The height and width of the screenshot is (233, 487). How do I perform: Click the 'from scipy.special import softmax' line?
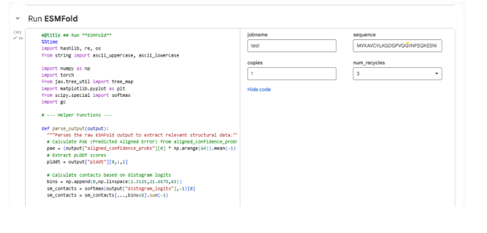pos(86,95)
